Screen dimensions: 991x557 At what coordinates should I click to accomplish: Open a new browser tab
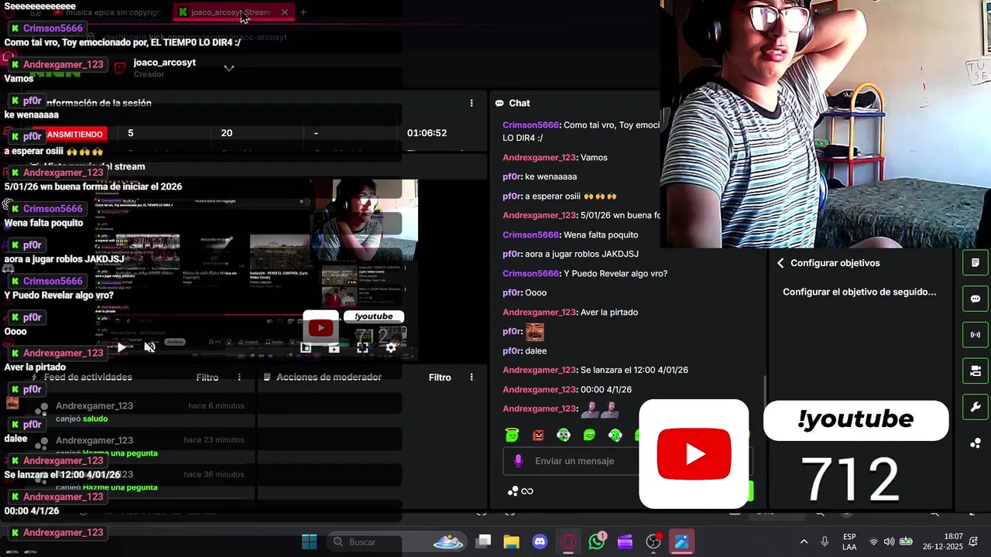click(303, 12)
